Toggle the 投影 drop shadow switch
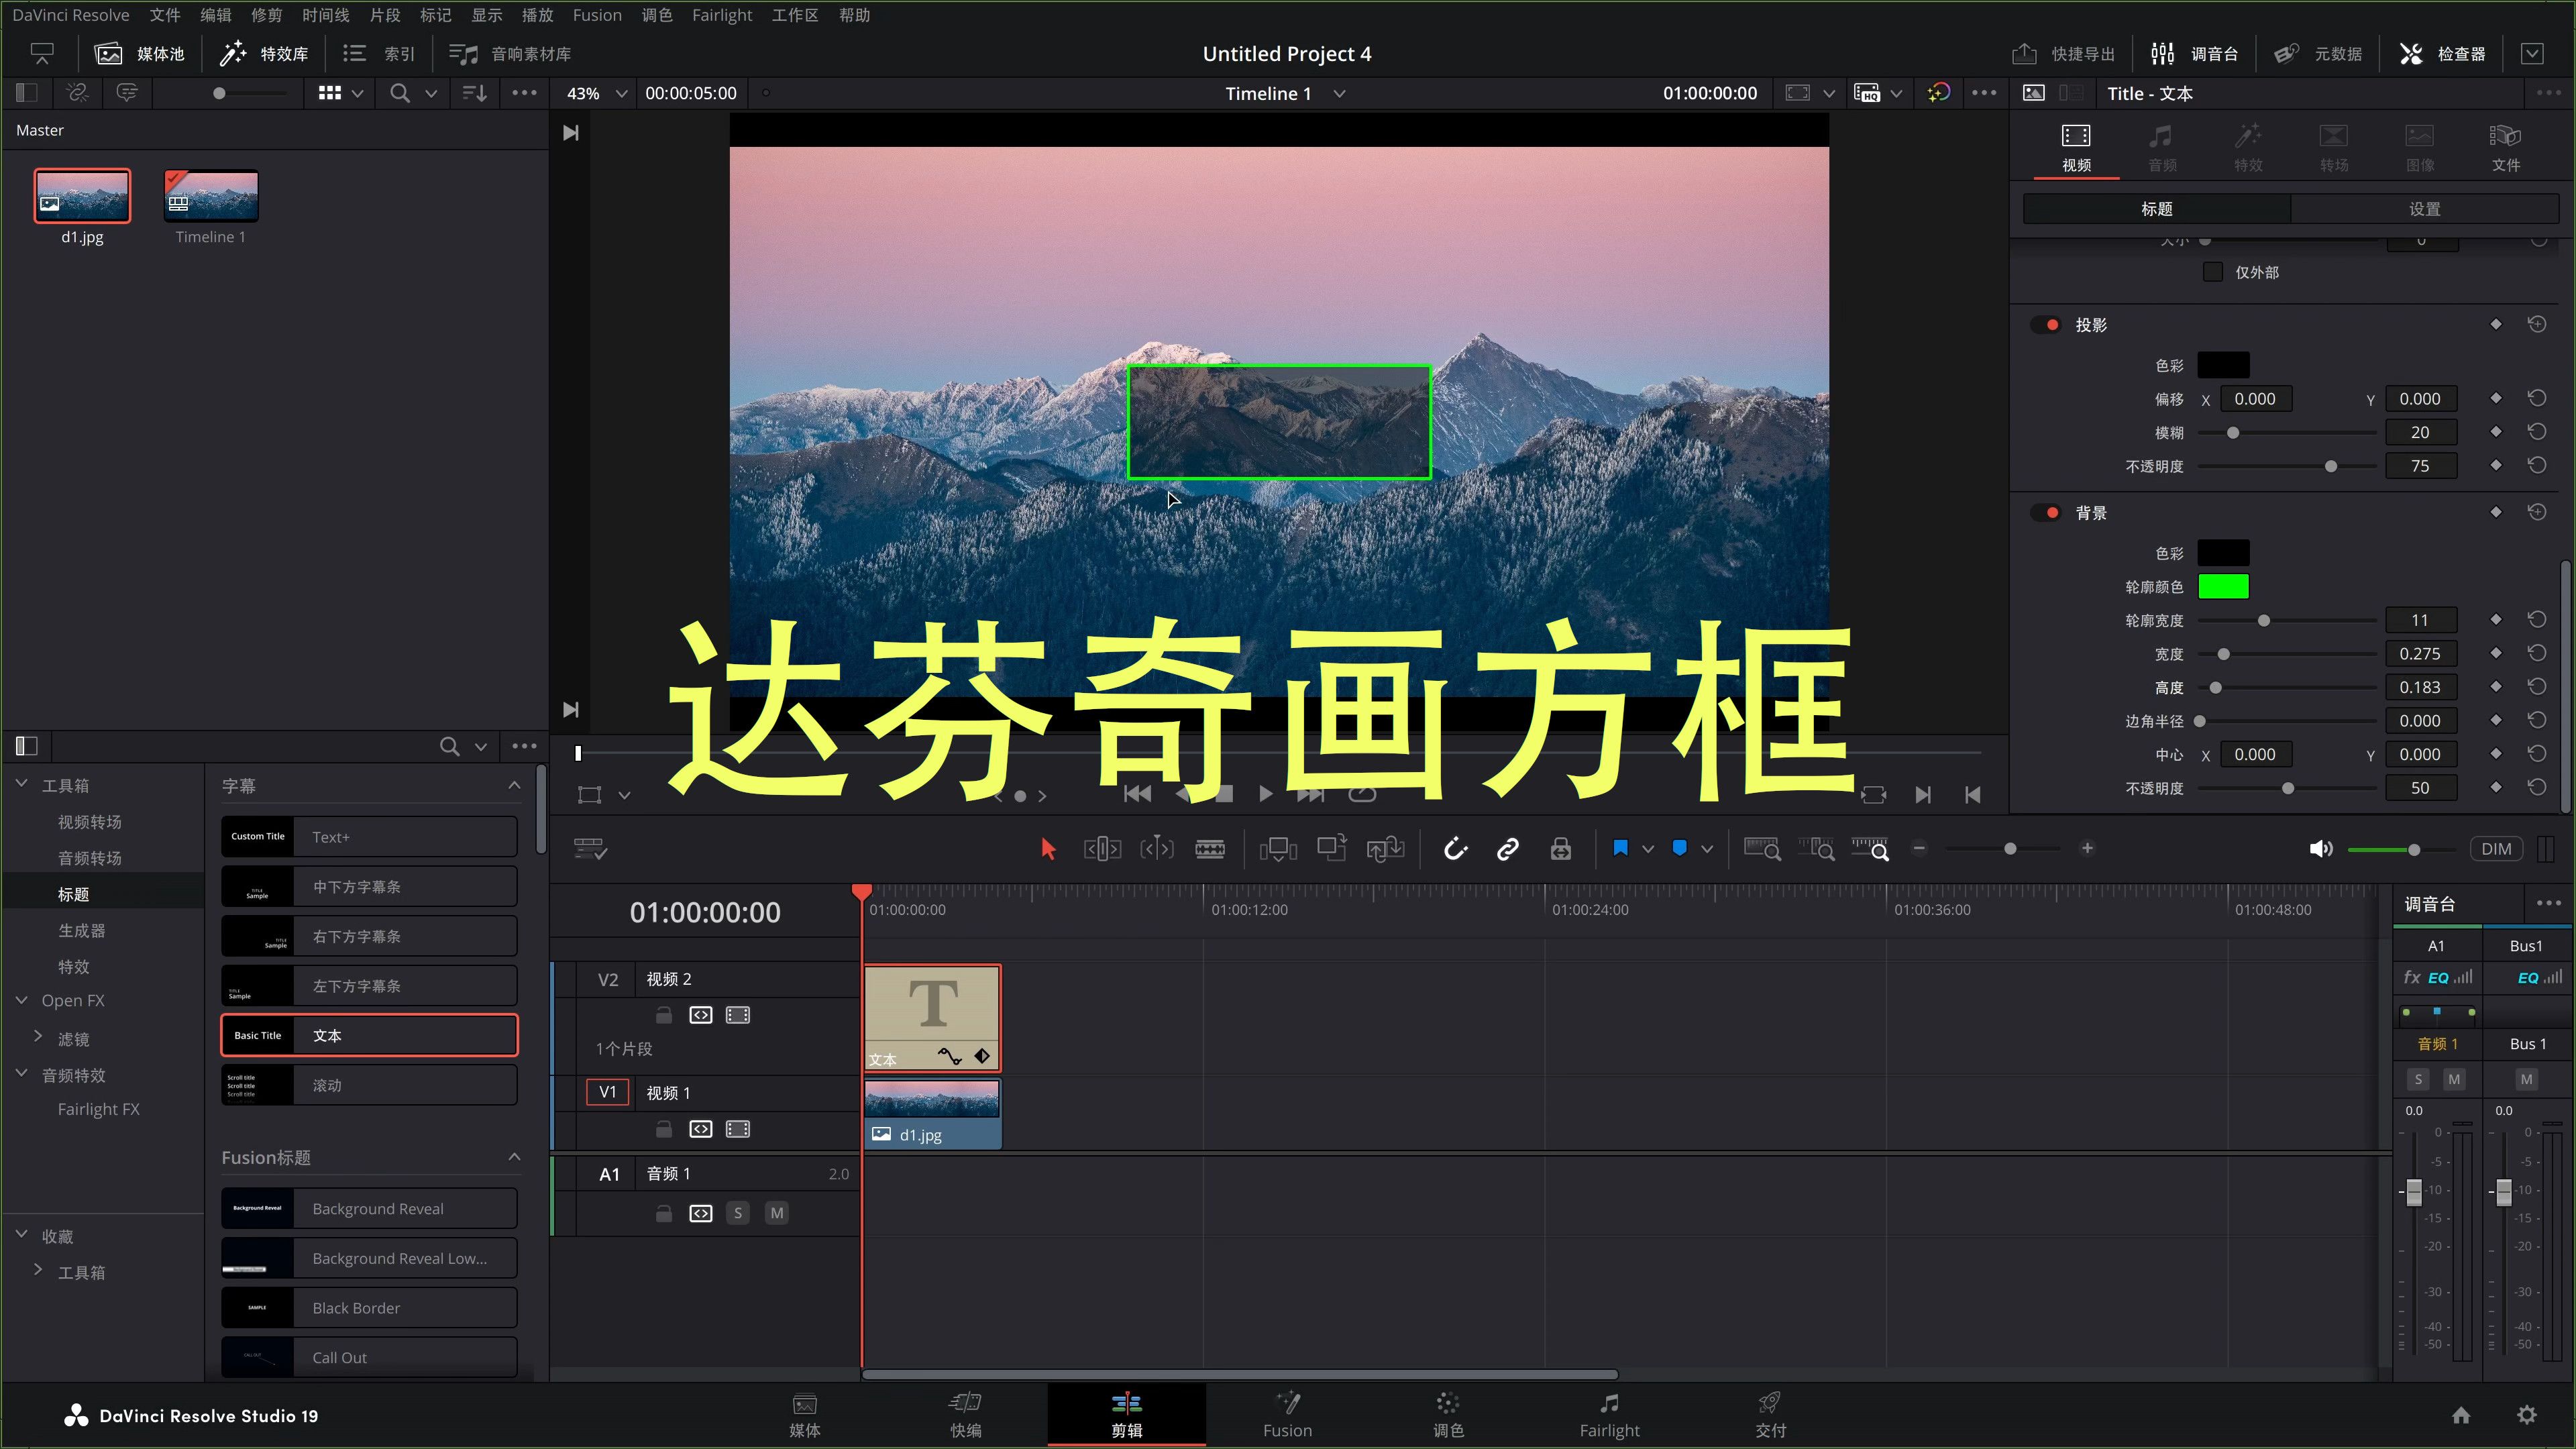Screen dimensions: 2576x1449 click(2046, 324)
